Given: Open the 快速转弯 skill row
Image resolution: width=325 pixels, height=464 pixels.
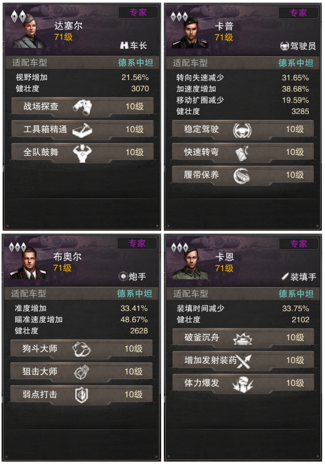Looking at the screenshot, I should click(243, 152).
